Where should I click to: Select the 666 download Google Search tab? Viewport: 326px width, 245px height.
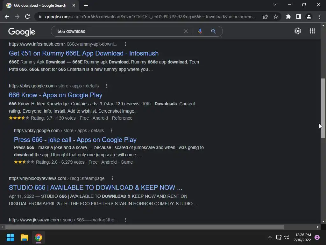[40, 5]
